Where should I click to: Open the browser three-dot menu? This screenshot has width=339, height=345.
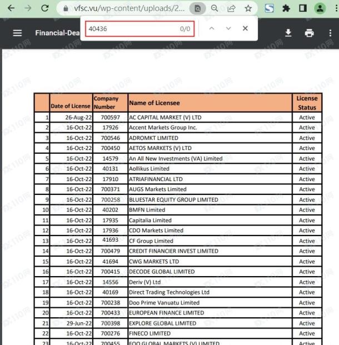pos(336,8)
